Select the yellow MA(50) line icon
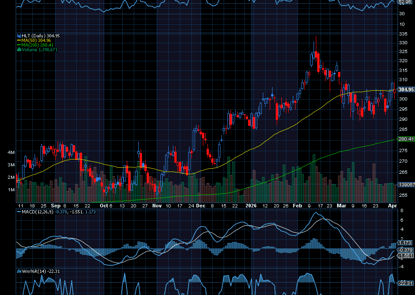The width and height of the screenshot is (415, 295). (18, 40)
